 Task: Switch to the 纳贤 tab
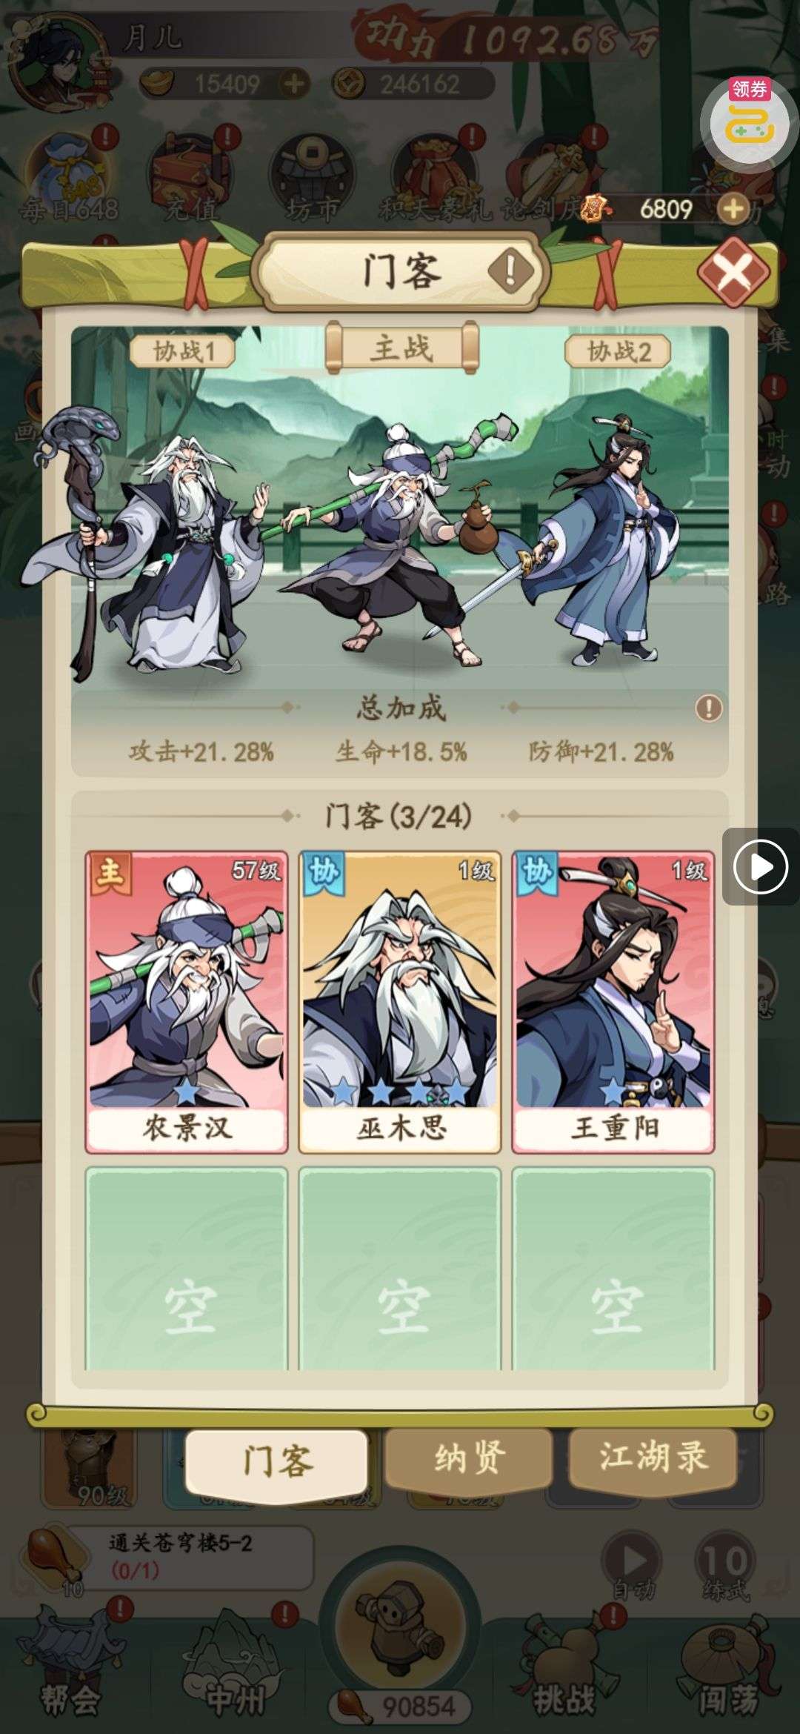[469, 1458]
